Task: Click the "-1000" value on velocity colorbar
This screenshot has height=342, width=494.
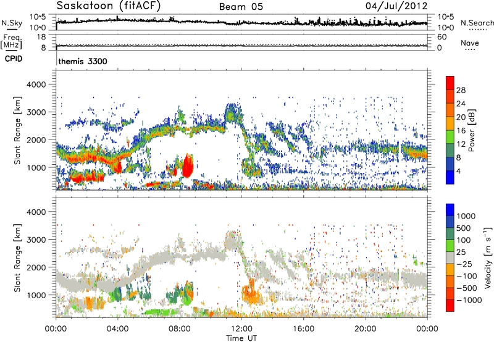Action: point(469,300)
